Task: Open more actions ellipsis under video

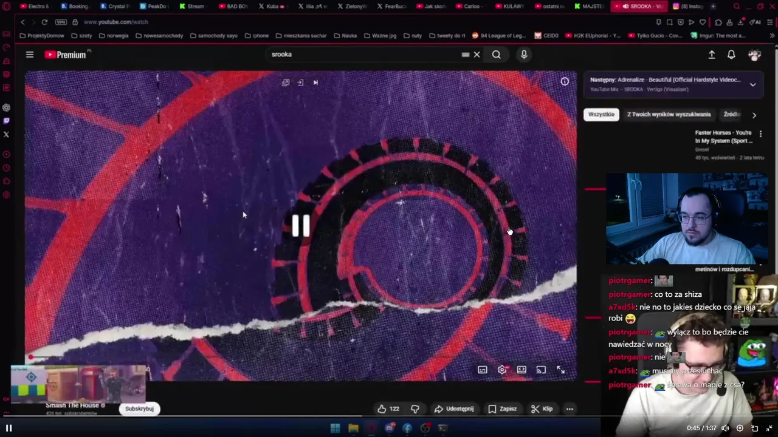Action: coord(570,409)
